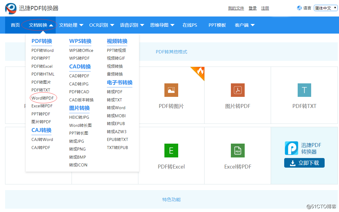Choose Word转PDF from the menu

tap(43, 98)
